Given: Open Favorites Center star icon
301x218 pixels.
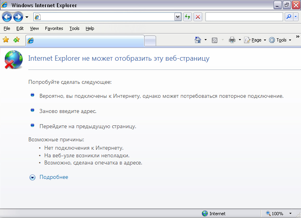Looking at the screenshot, I should tap(6, 40).
